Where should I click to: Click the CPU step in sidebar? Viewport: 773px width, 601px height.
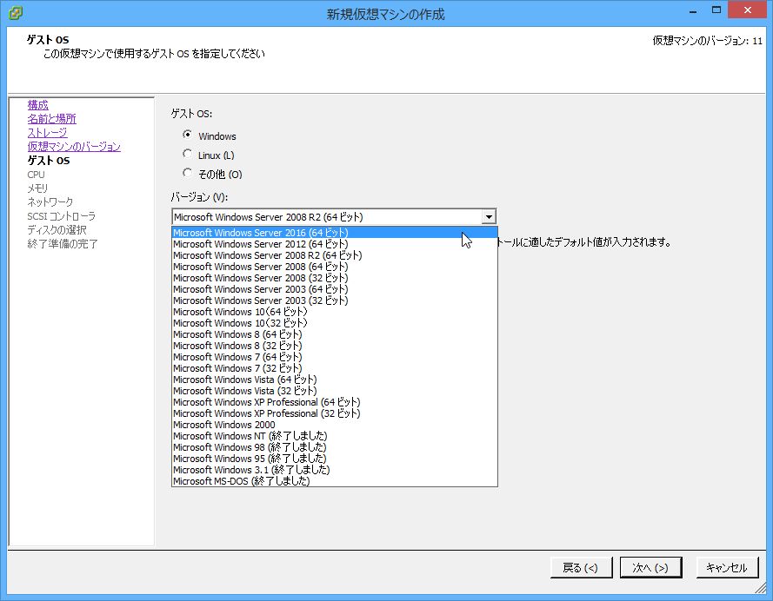(36, 175)
